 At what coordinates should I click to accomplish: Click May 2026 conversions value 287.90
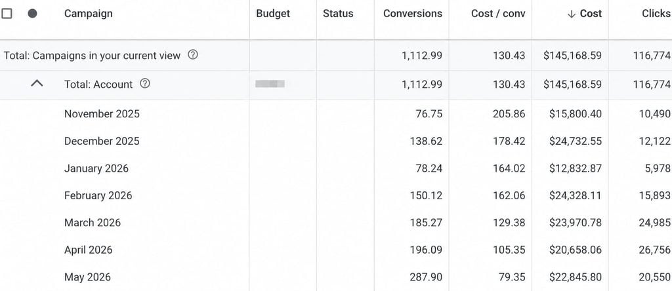pos(426,277)
